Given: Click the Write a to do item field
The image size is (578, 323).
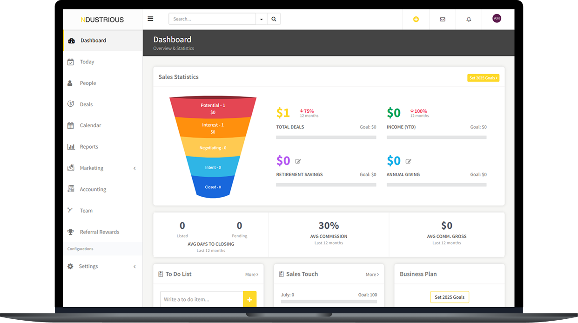Looking at the screenshot, I should coord(202,299).
